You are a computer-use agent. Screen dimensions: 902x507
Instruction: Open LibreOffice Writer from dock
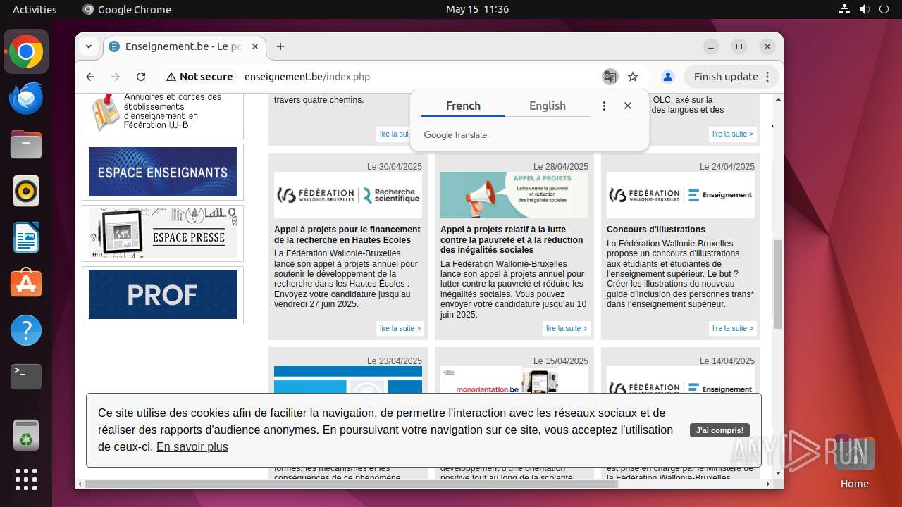26,237
